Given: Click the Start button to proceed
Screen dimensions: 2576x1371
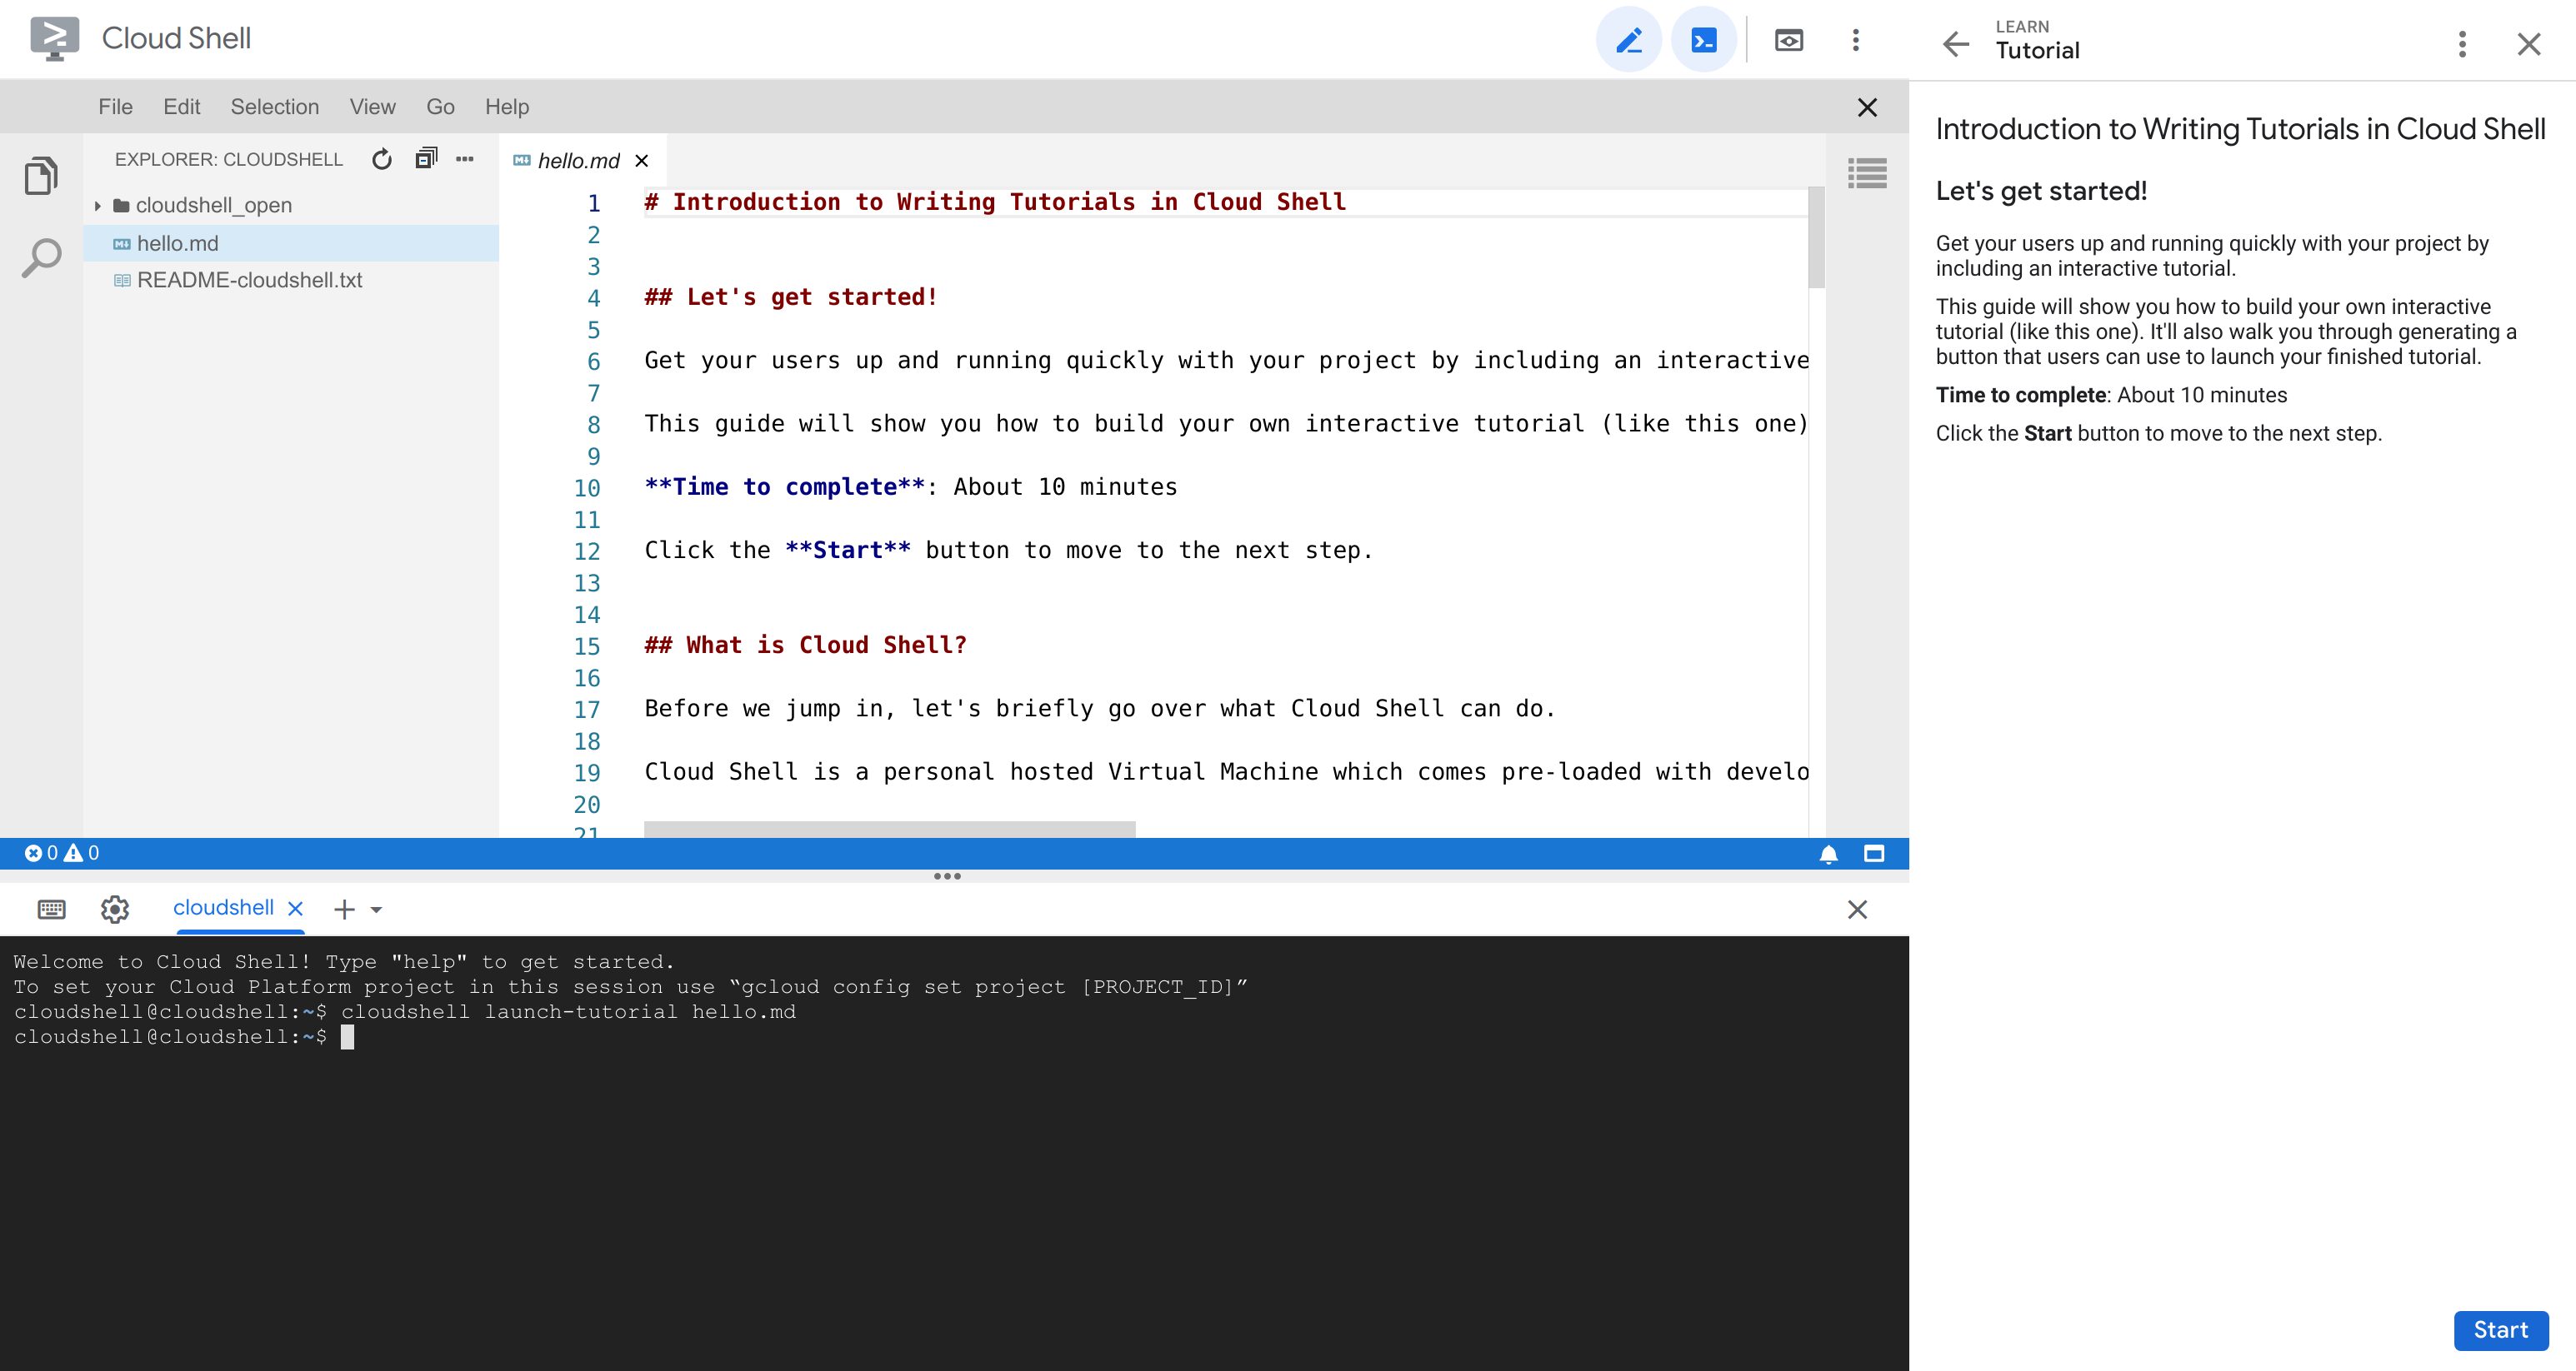Looking at the screenshot, I should (x=2501, y=1330).
